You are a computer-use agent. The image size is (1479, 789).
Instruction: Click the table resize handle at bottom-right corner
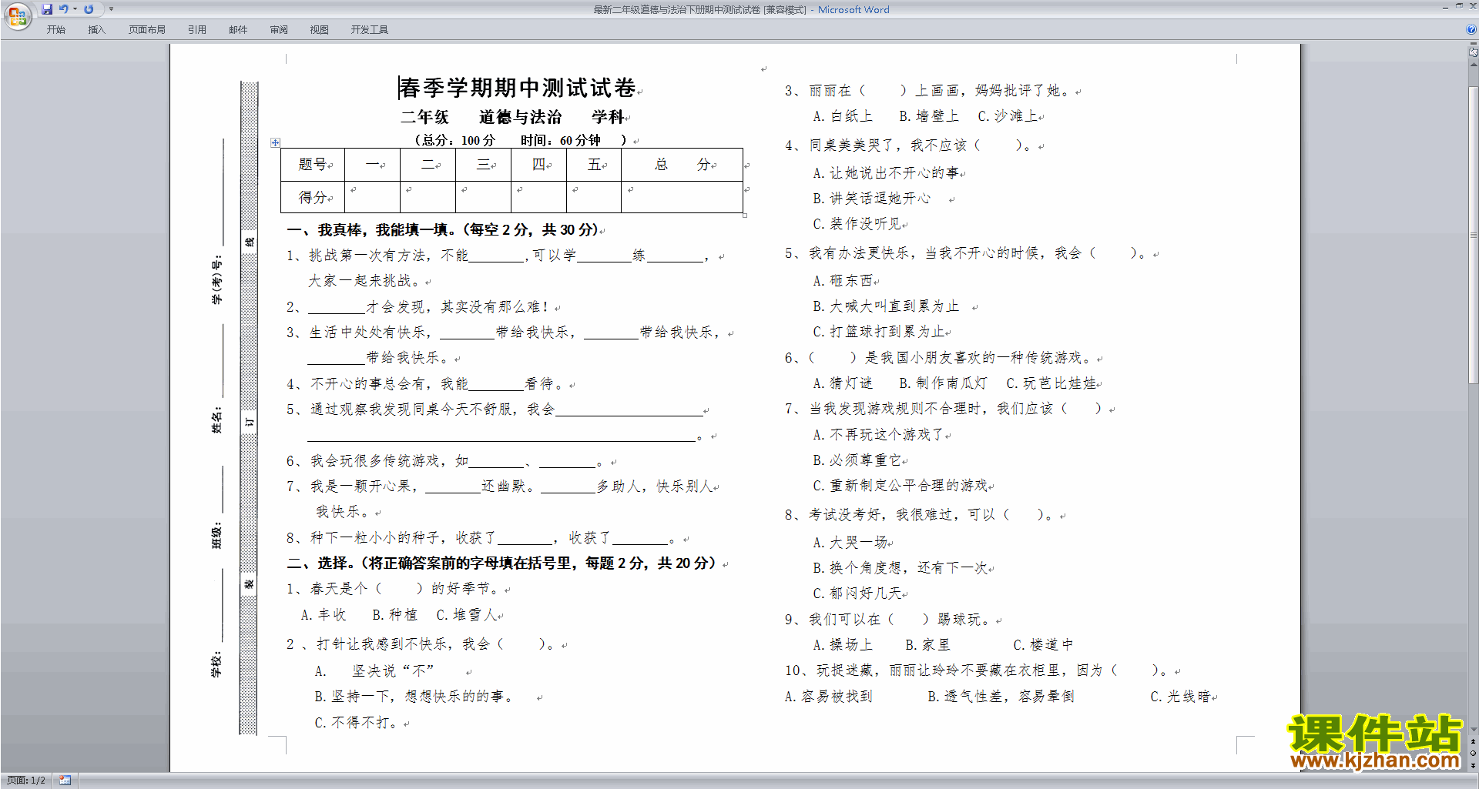click(x=745, y=216)
